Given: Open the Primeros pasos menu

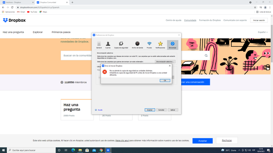Looking at the screenshot, I should [61, 32].
